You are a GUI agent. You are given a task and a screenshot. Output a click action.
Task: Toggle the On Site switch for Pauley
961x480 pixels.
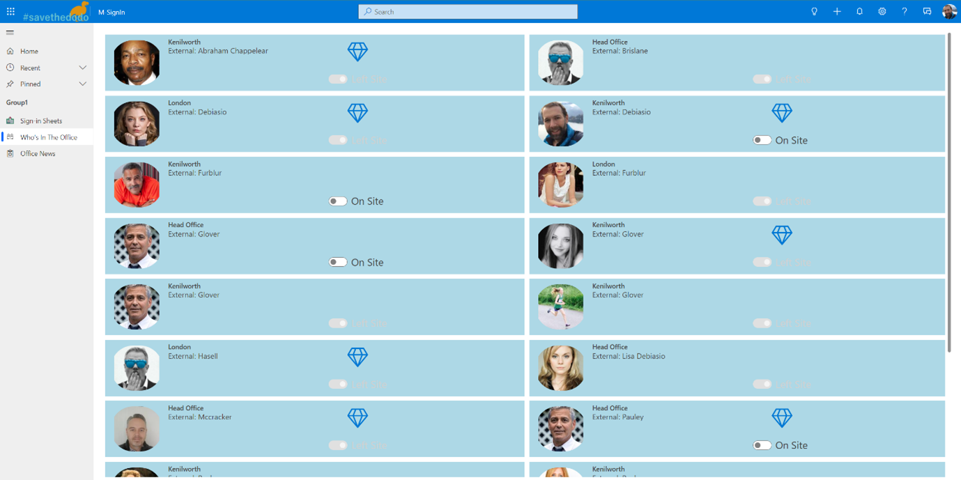tap(762, 445)
